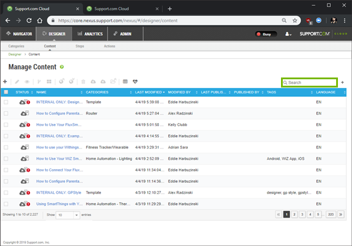Sort by the MODIFIED BY column
Viewport: 352px width, 246px height.
point(182,92)
